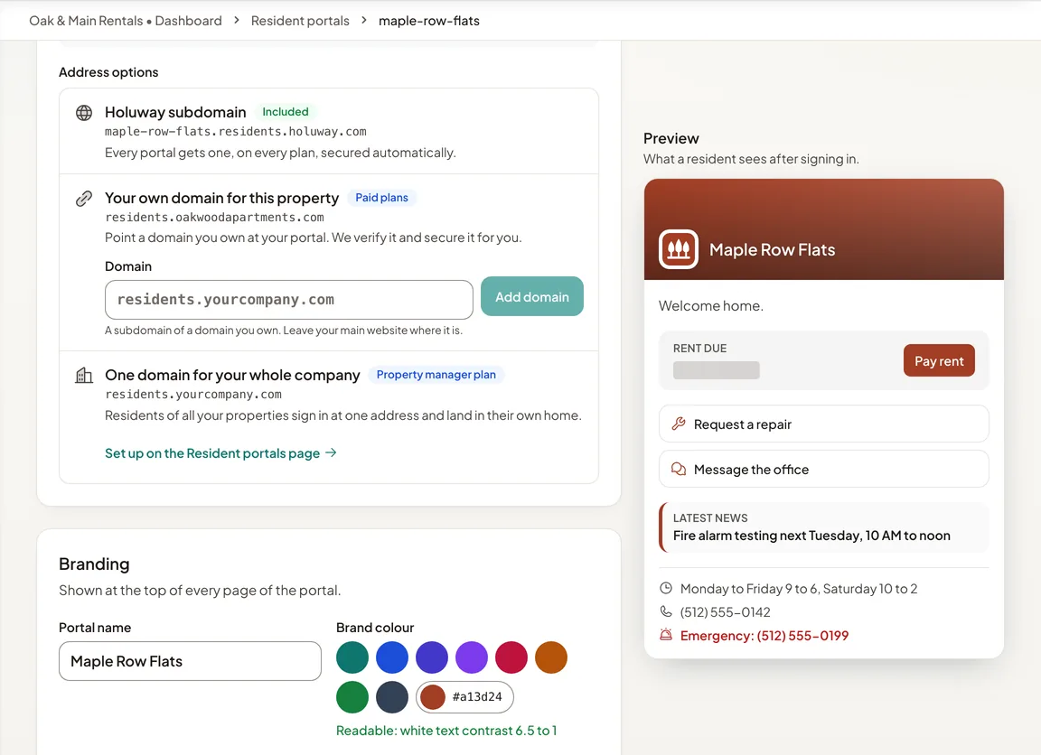This screenshot has height=755, width=1041.
Task: Click the clock icon beside office hours
Action: [666, 588]
